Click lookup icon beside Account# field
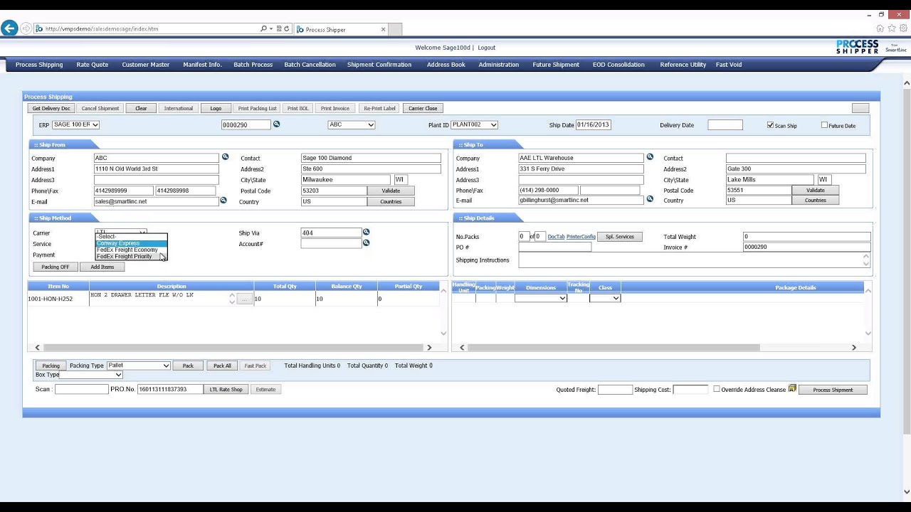911x512 pixels. [x=367, y=243]
